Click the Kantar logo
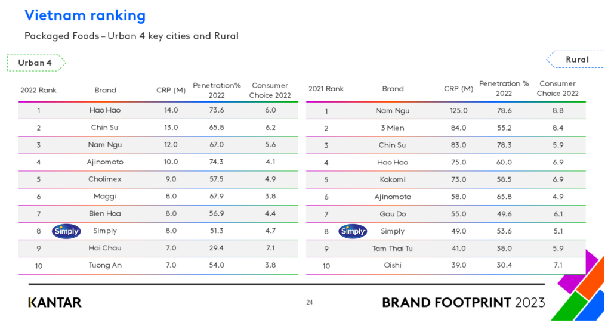This screenshot has height=326, width=611. (x=55, y=302)
